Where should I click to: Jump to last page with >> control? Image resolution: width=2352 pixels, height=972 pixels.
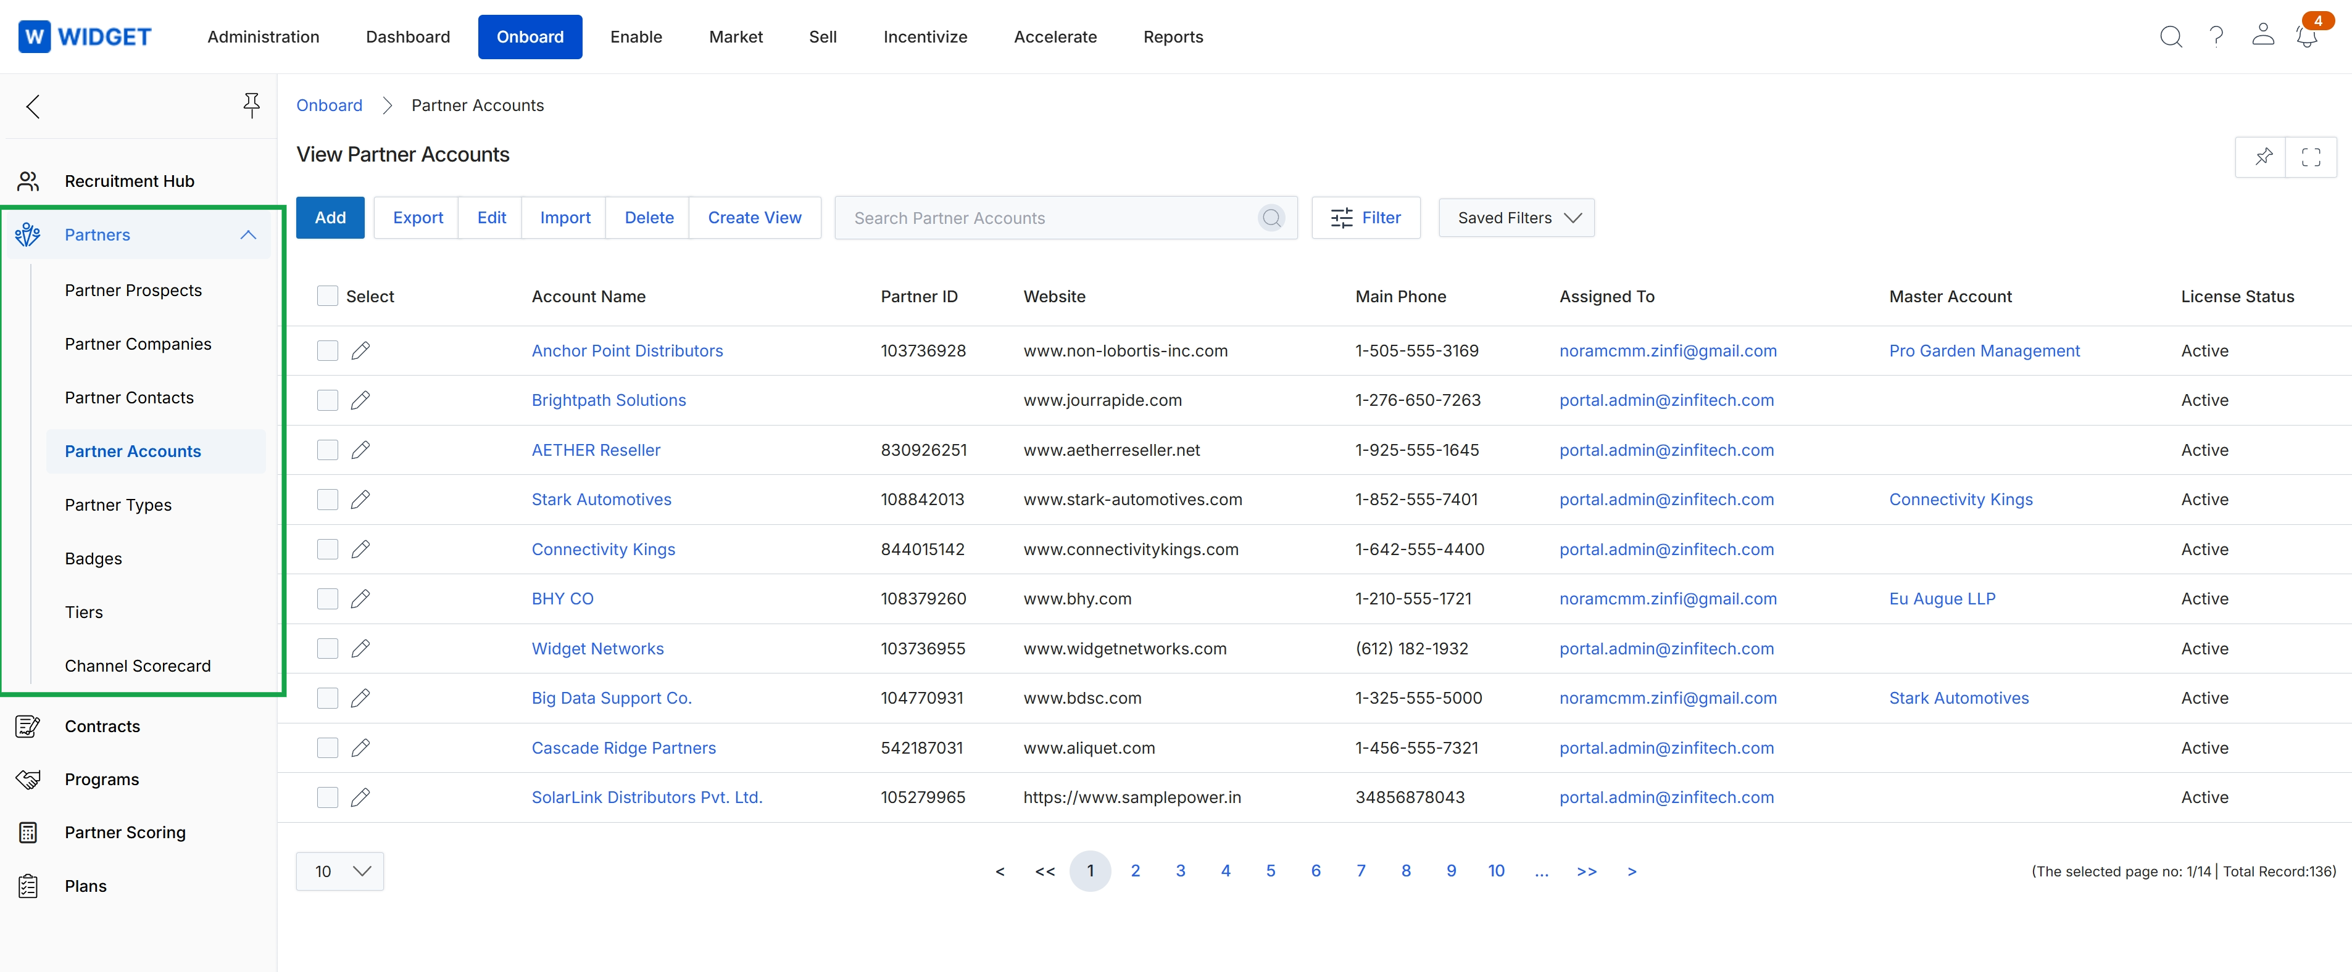tap(1586, 871)
